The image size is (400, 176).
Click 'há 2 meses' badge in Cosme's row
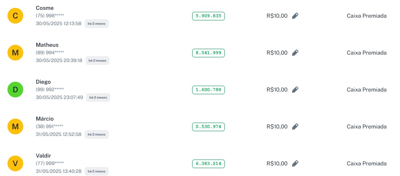click(x=96, y=24)
